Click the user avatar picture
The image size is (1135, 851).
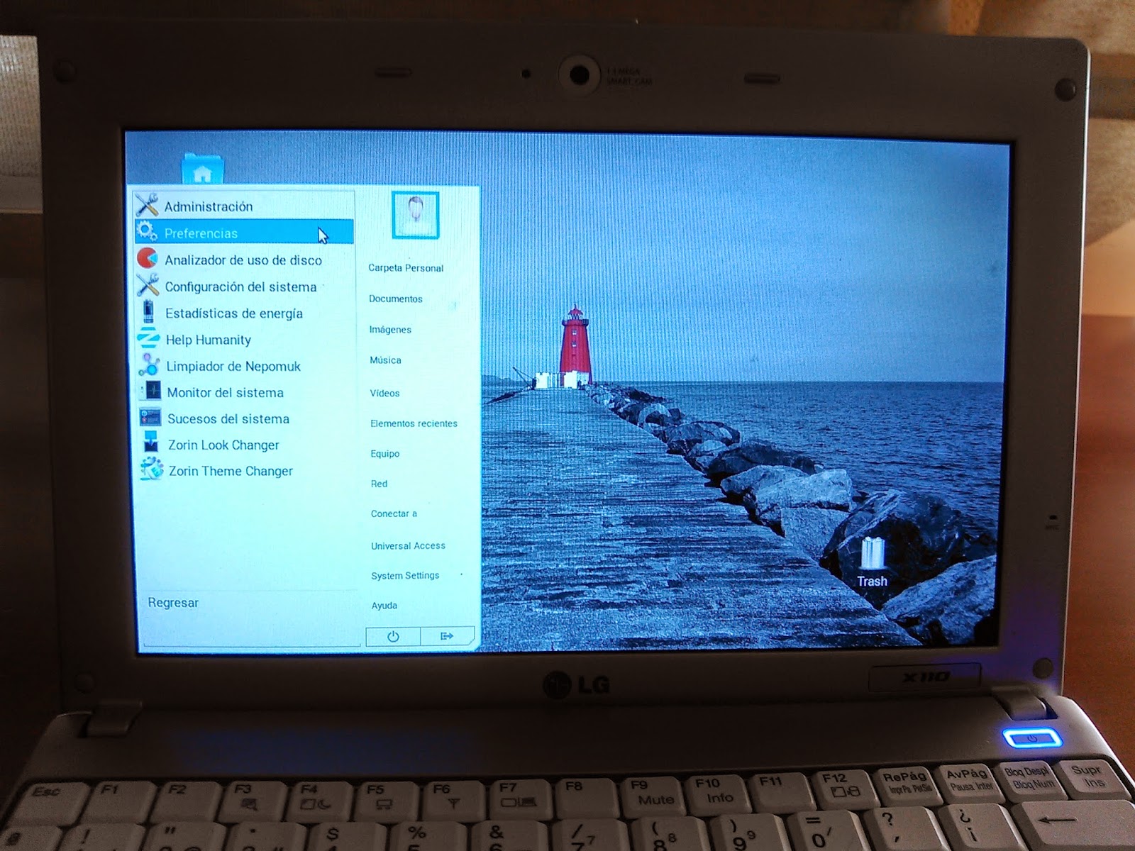(x=415, y=215)
